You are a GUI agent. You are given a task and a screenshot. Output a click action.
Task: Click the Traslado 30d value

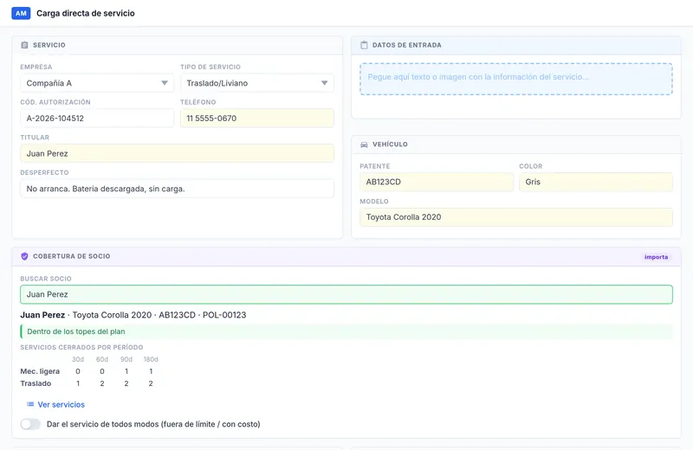point(78,383)
